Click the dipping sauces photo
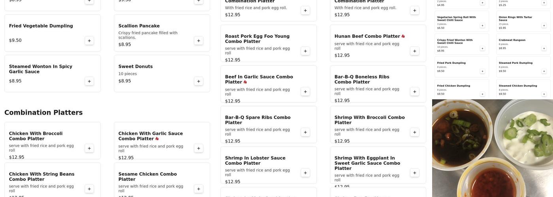Image resolution: width=553 pixels, height=197 pixels. click(492, 148)
